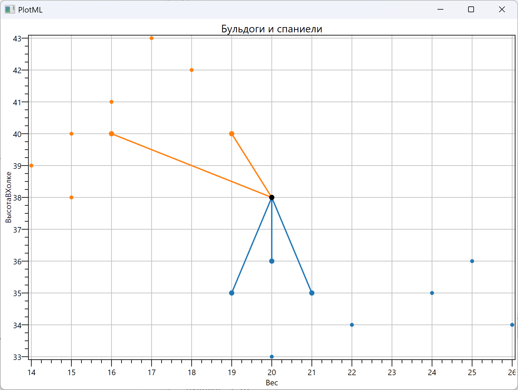518x390 pixels.
Task: Select the blue point at weight 25, height 36
Action: pyautogui.click(x=472, y=261)
